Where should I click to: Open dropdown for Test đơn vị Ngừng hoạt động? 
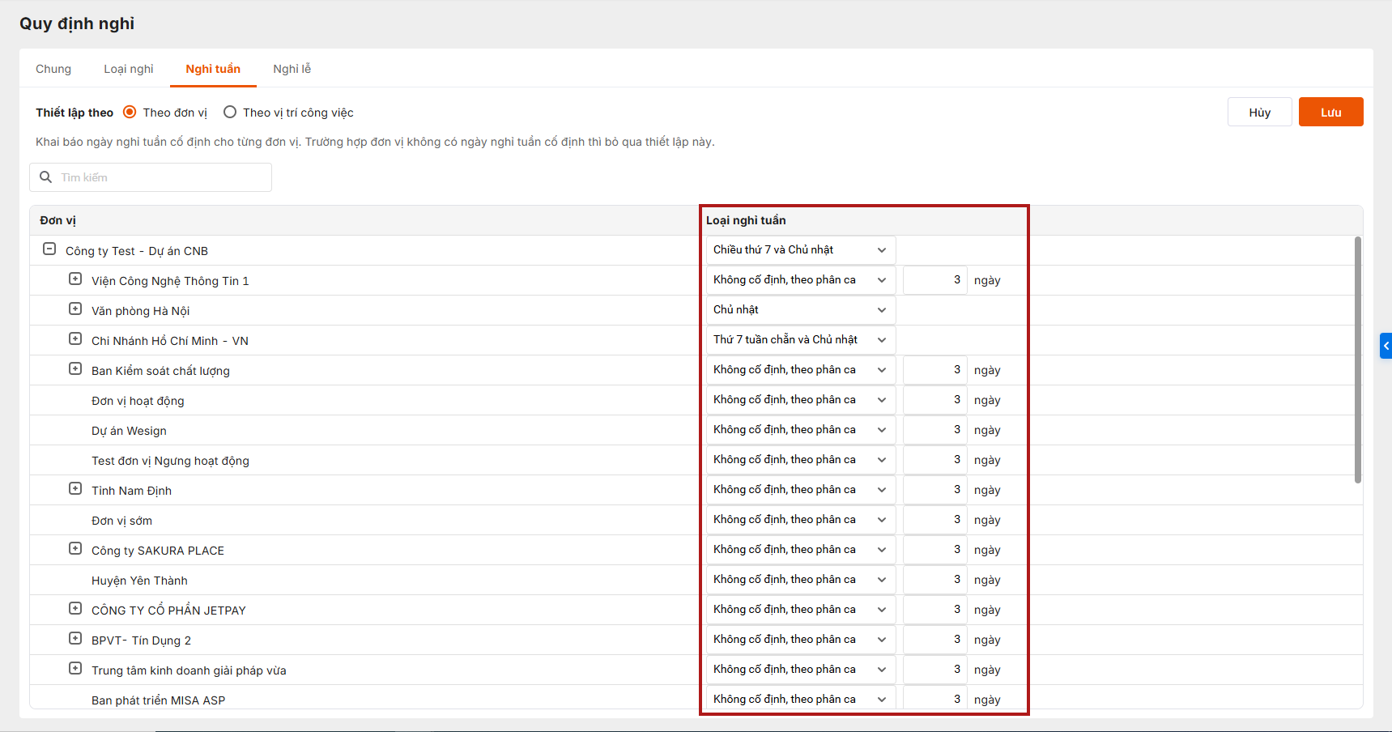(x=801, y=460)
